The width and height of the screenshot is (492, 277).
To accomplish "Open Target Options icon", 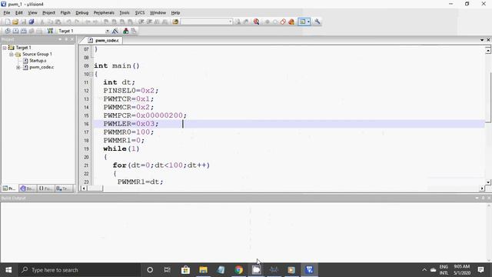I will (x=115, y=31).
